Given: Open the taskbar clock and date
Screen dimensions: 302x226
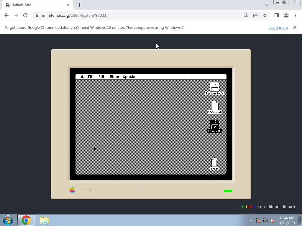Looking at the screenshot, I should pyautogui.click(x=287, y=220).
